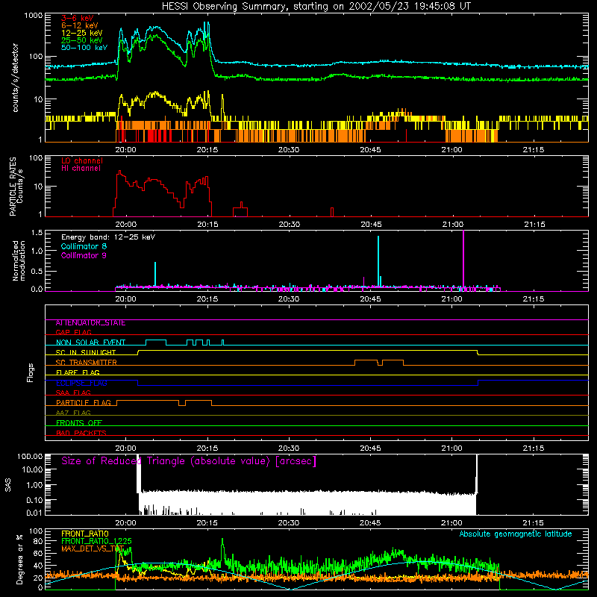Select the NON_SOLAR_EVENT flag label
This screenshot has width=597, height=597.
point(90,343)
